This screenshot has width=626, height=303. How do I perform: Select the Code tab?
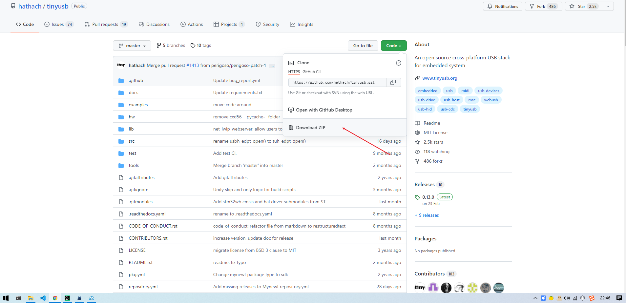pyautogui.click(x=25, y=24)
